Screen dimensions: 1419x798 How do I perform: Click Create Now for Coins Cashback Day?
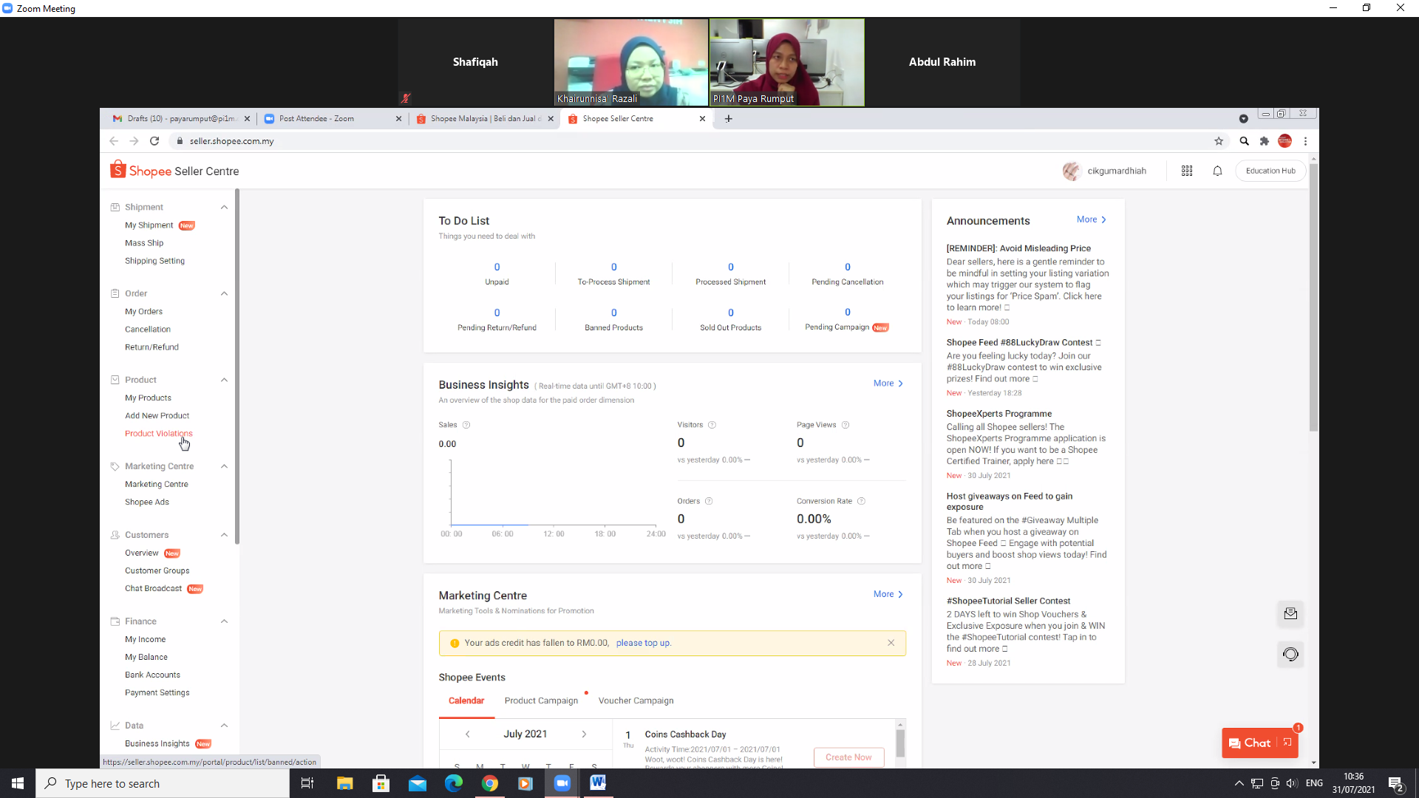point(848,757)
